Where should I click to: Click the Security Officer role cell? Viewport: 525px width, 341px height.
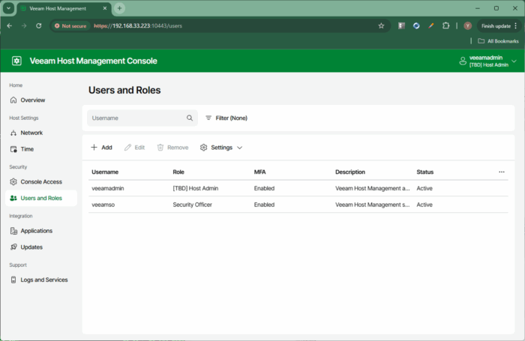pyautogui.click(x=193, y=205)
